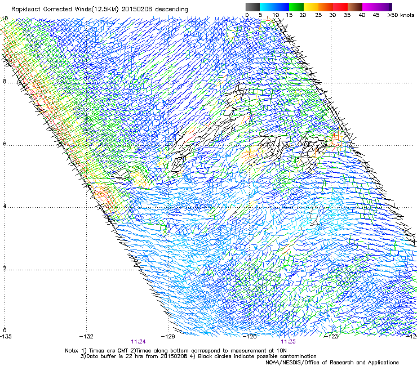This screenshot has width=417, height=366.
Task: Click the note 'Data buffer is 22 hrs' line
Action: pos(198,356)
